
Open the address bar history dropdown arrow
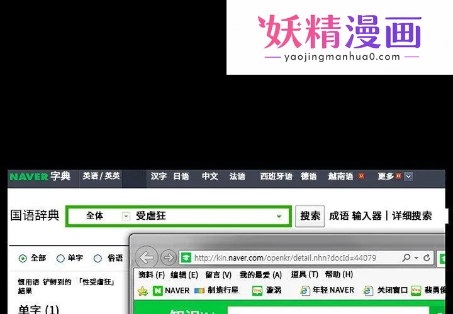click(417, 257)
